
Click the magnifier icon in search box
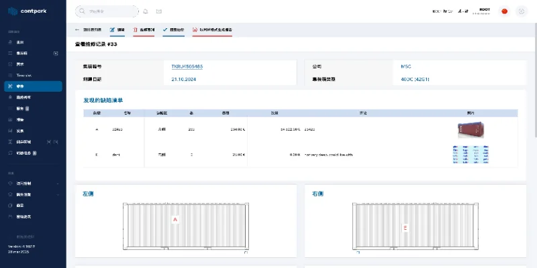click(82, 11)
